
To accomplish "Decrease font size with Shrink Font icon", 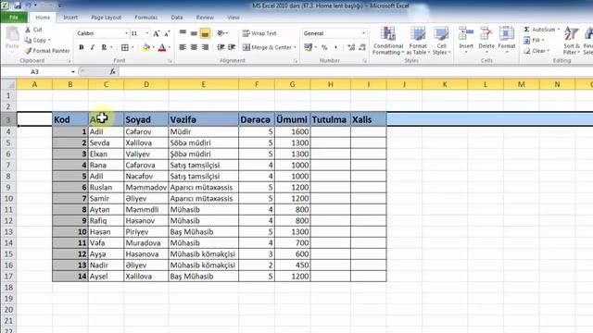I will point(167,33).
